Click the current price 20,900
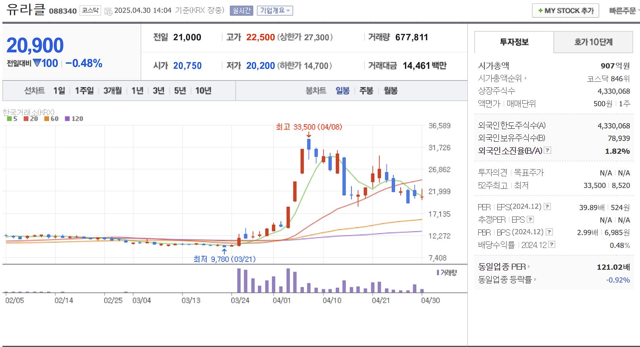This screenshot has height=347, width=640. tap(35, 45)
